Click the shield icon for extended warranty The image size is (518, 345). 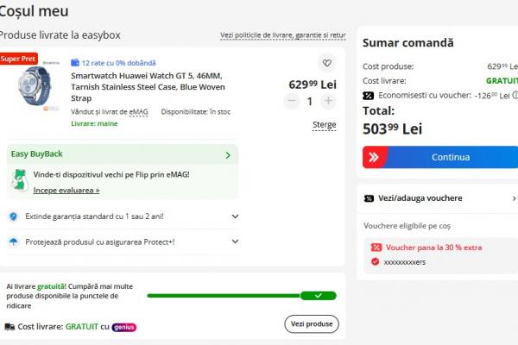pos(13,216)
